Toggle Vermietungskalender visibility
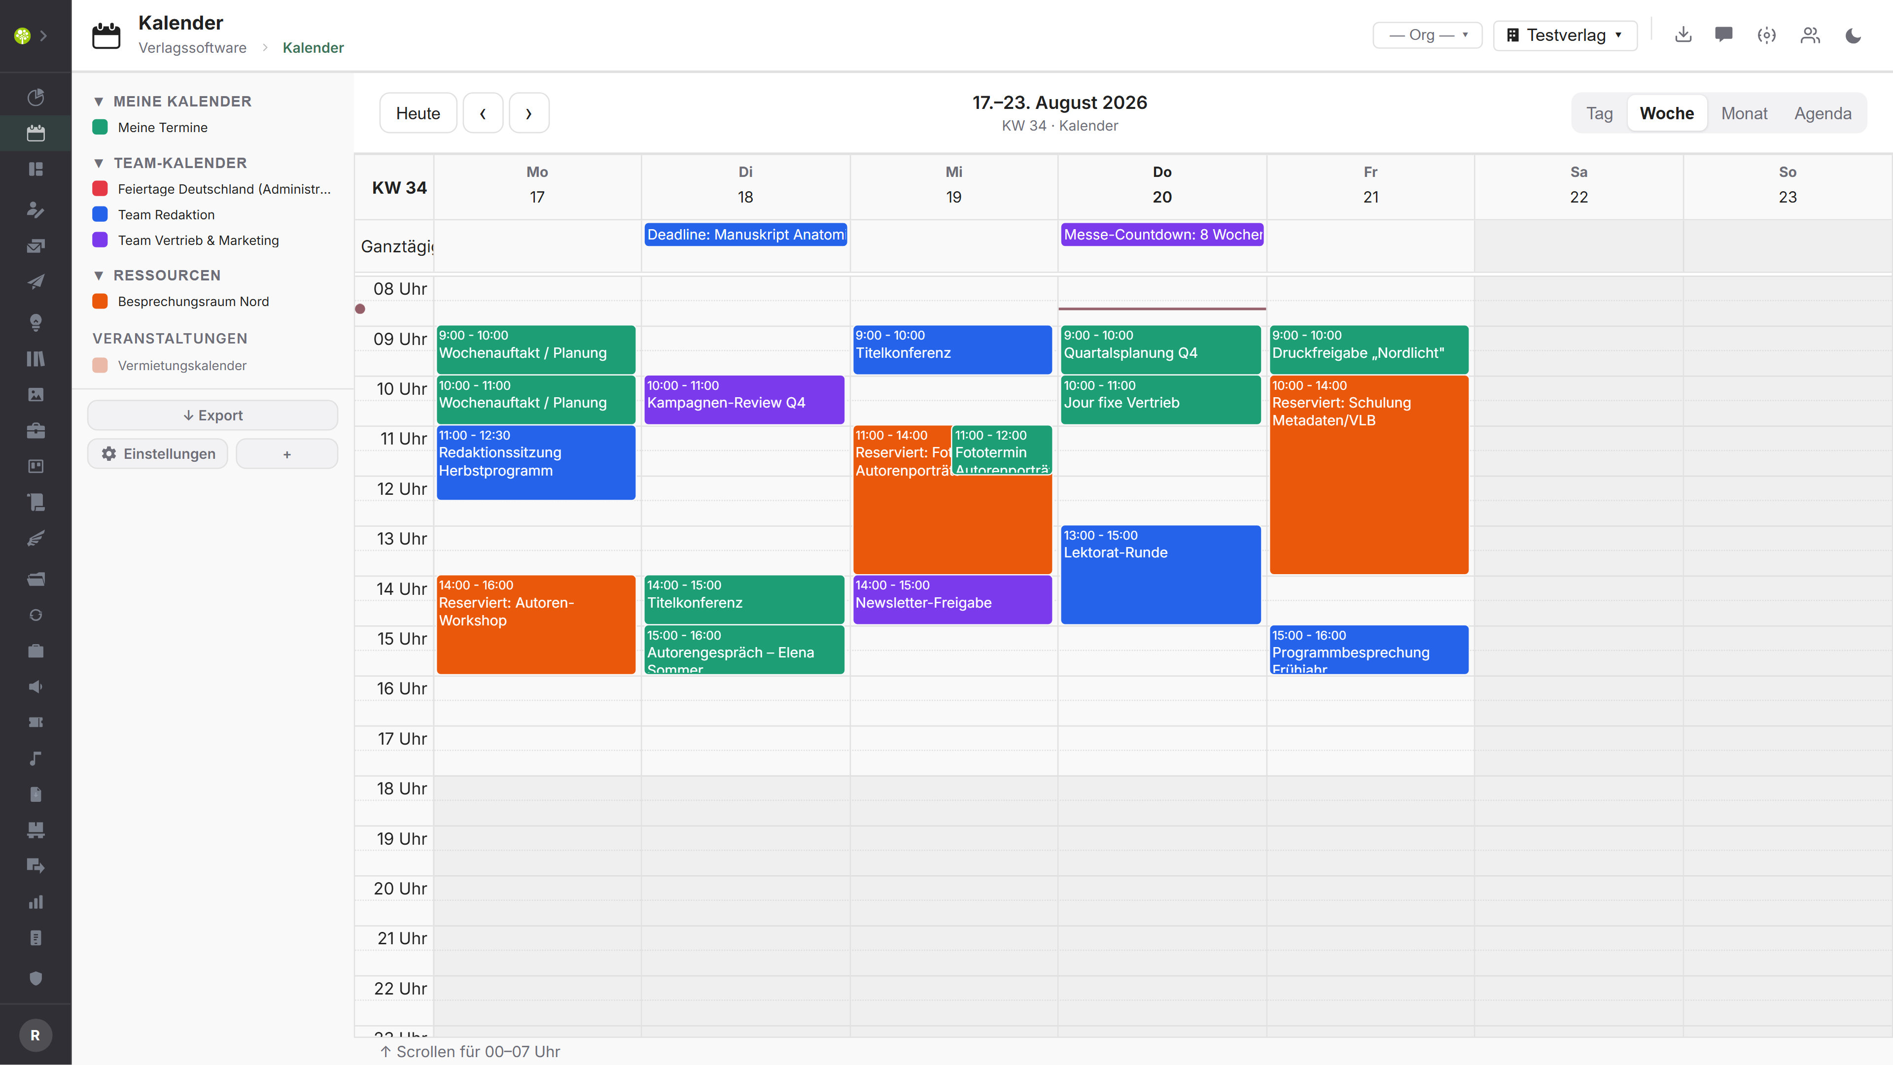 100,365
